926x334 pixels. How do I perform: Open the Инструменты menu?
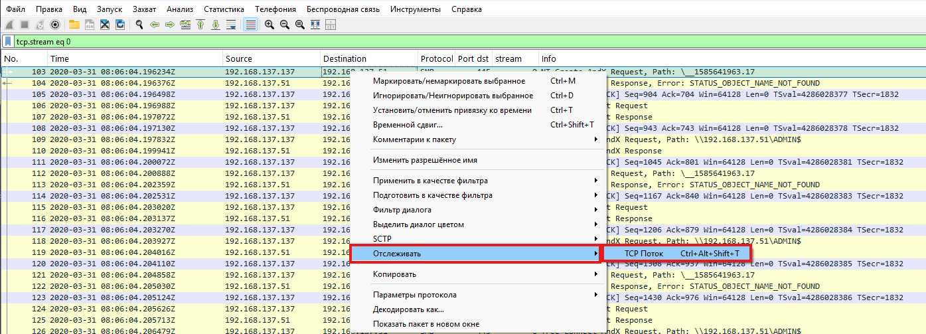pos(416,9)
